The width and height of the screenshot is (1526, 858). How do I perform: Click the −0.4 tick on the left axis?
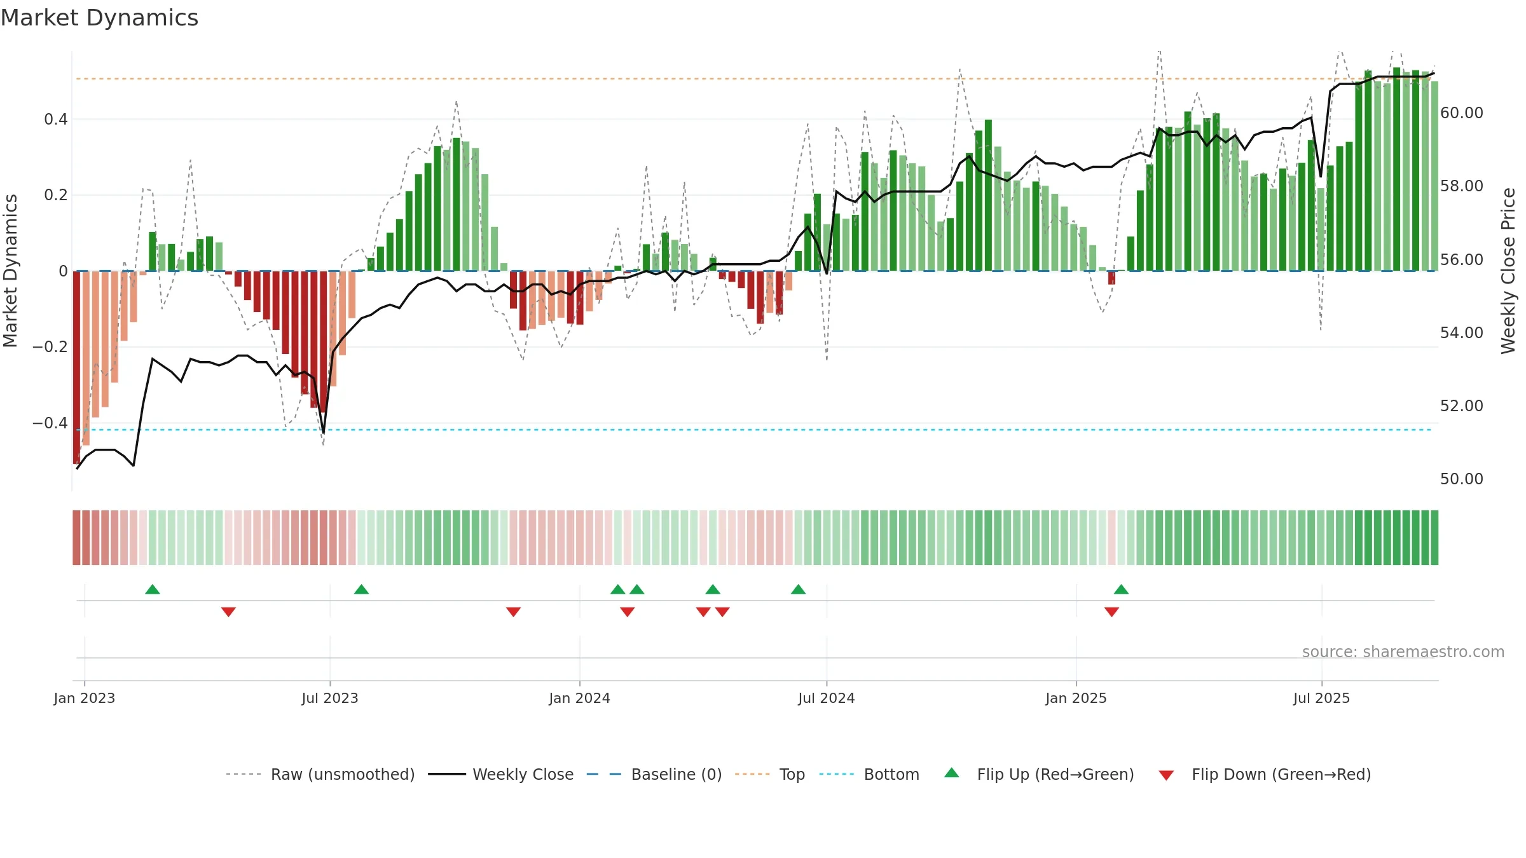point(50,423)
